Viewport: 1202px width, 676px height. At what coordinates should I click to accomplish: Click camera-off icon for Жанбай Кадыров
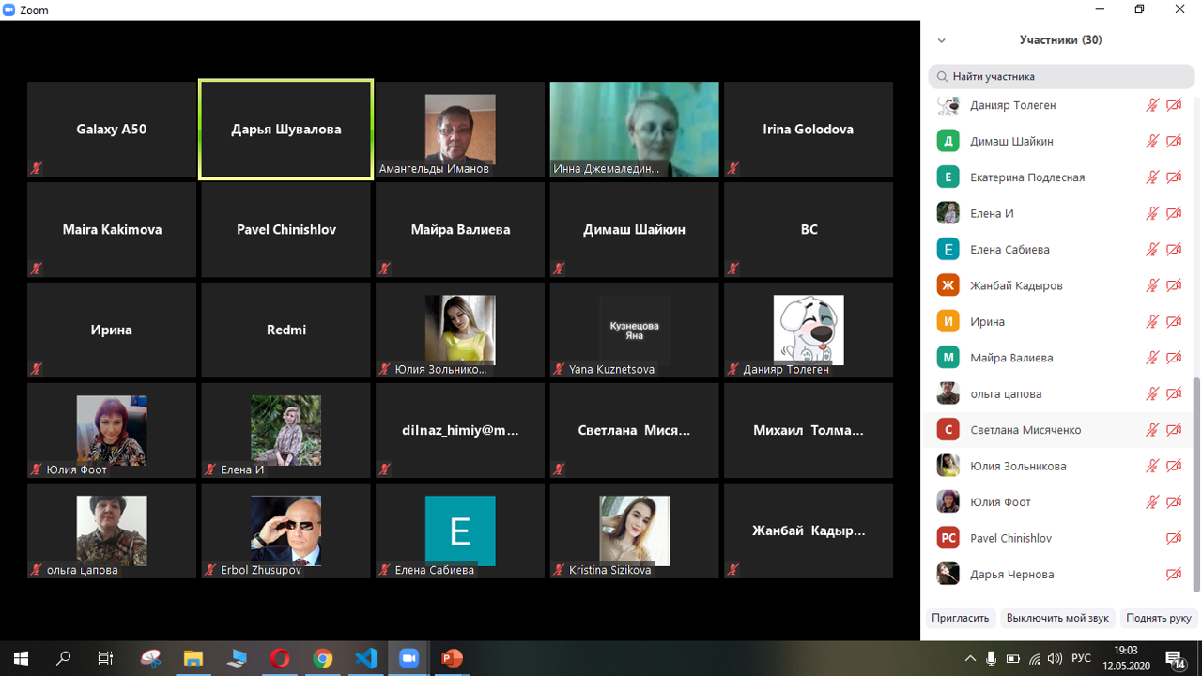(1174, 285)
